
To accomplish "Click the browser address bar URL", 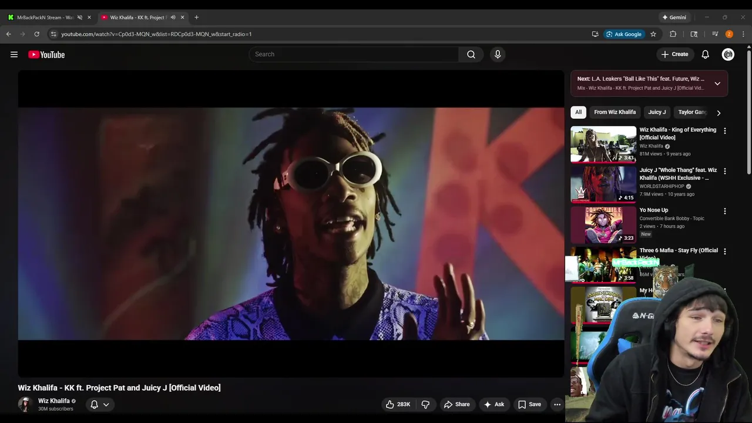I will [156, 34].
